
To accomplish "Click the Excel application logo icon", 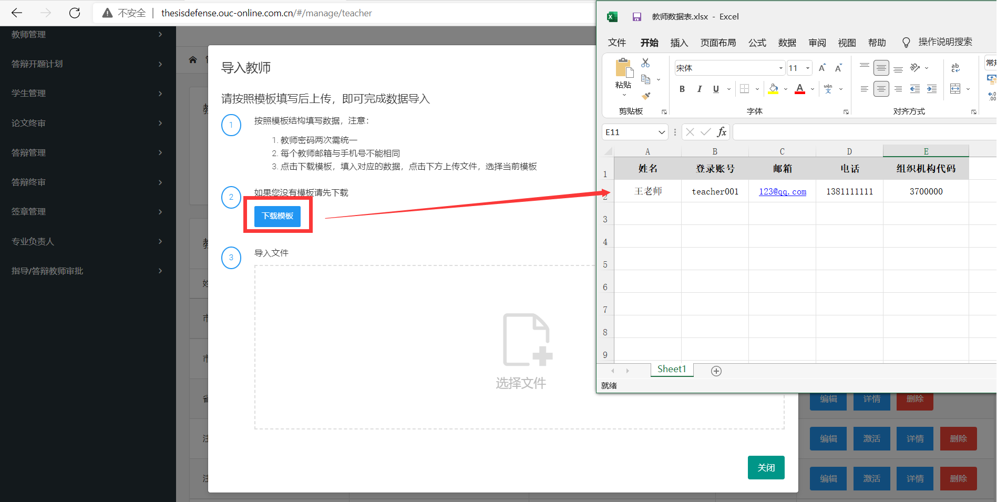I will point(612,17).
